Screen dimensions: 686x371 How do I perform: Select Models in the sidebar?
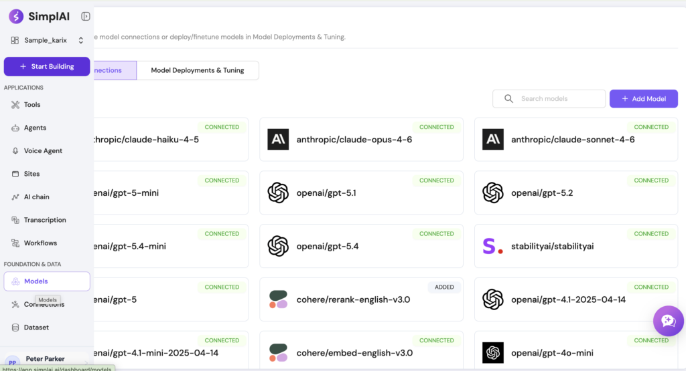click(47, 281)
